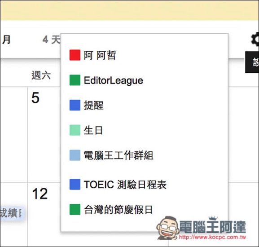Select the 阿 阿哲 calendar entry
The height and width of the screenshot is (247, 259).
[100, 55]
